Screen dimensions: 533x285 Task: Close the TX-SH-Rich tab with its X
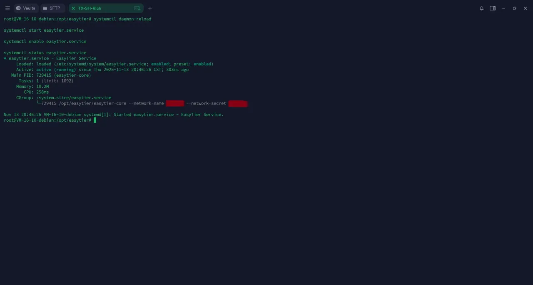pyautogui.click(x=73, y=8)
